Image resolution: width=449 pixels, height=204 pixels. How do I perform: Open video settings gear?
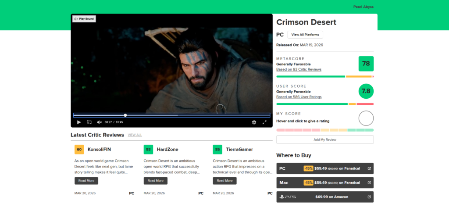(x=254, y=122)
